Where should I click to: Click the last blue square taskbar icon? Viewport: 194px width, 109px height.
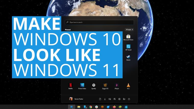[126, 107]
